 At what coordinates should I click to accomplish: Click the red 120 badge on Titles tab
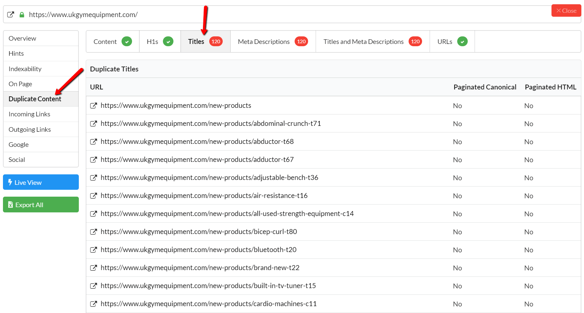[x=216, y=42]
